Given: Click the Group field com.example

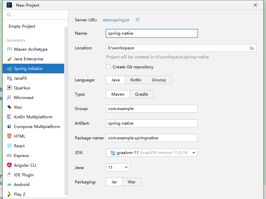Looking at the screenshot, I should click(152, 109).
